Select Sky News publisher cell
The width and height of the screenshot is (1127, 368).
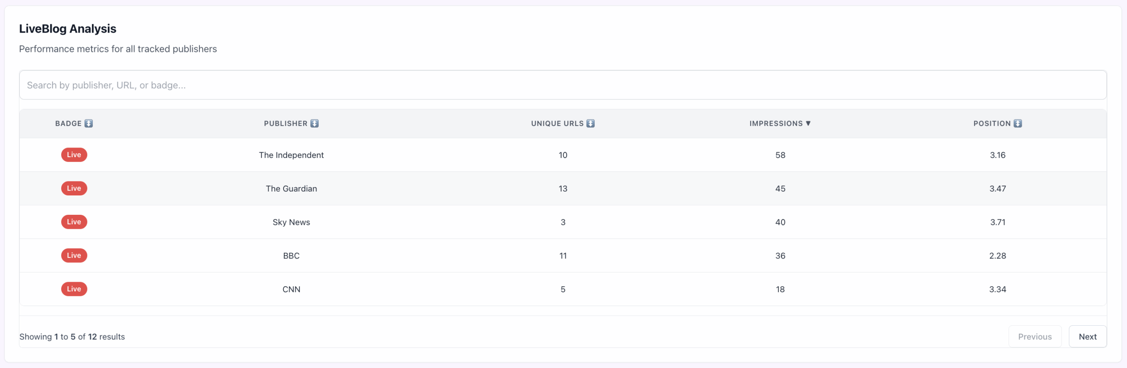pyautogui.click(x=291, y=222)
